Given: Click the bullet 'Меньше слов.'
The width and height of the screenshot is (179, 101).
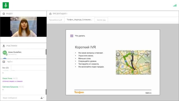Looking at the screenshot, I should 84,58.
